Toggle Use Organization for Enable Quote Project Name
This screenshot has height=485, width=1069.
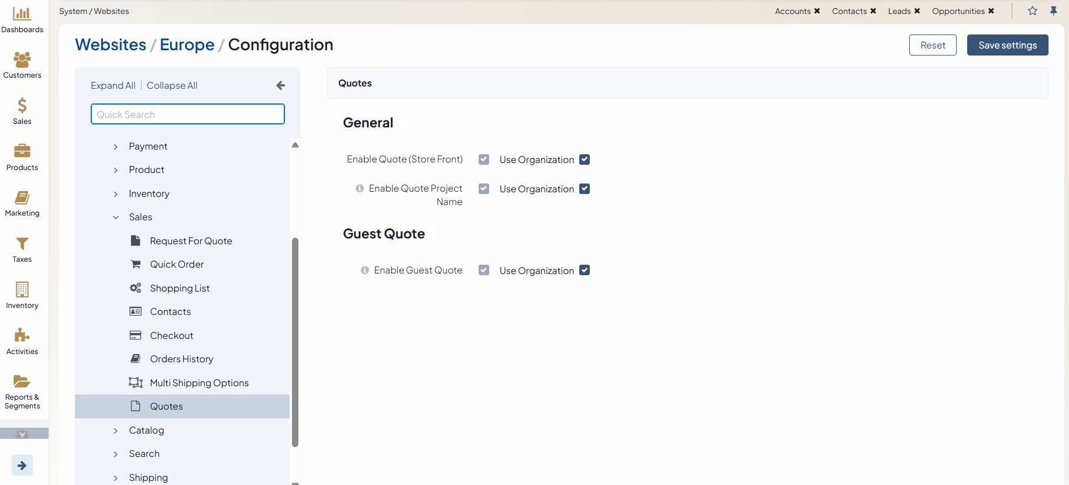585,189
